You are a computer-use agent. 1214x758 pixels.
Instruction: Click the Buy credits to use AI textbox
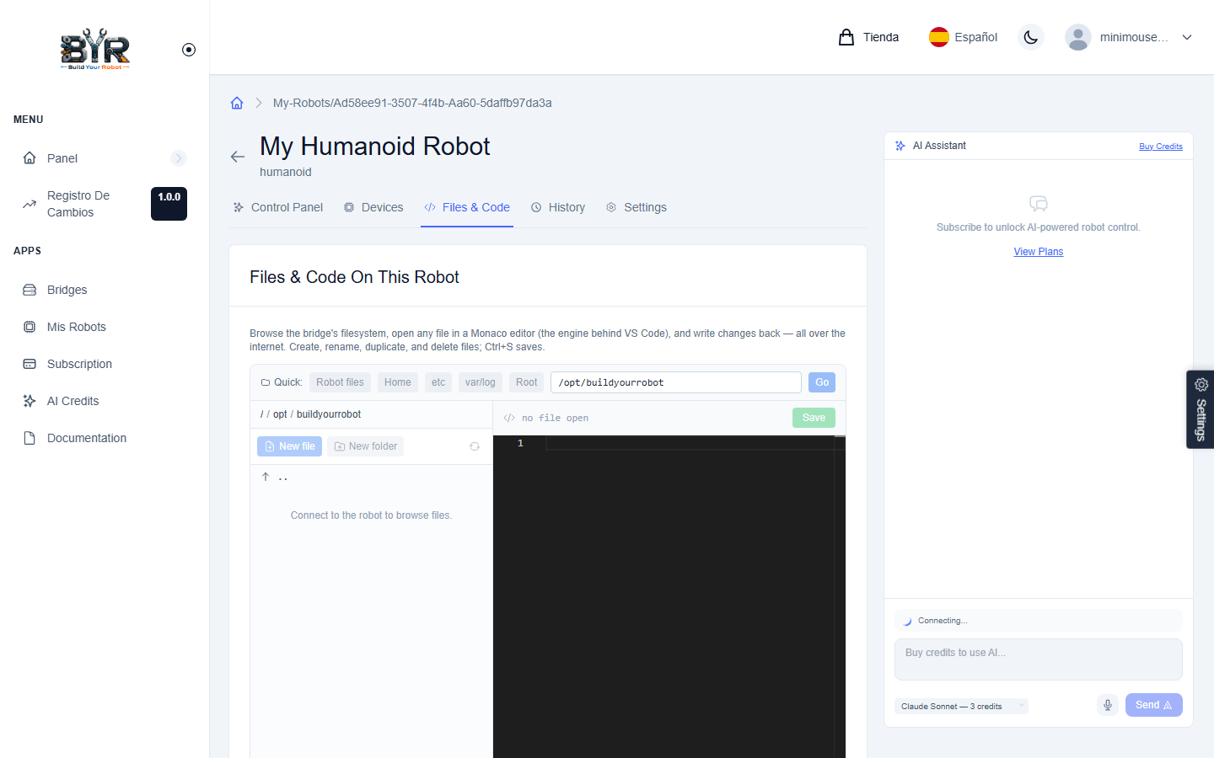1039,659
